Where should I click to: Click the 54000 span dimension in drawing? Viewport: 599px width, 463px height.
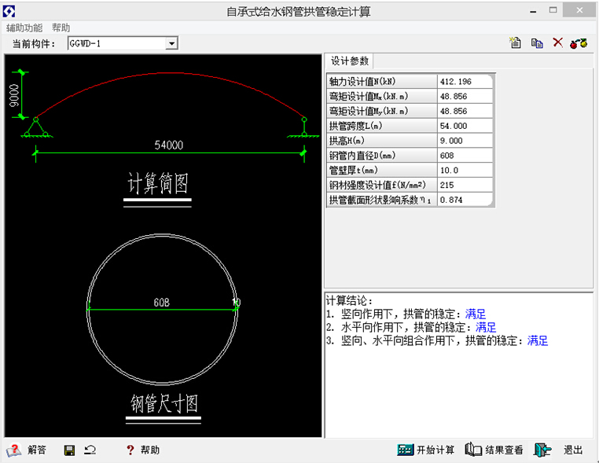click(168, 145)
